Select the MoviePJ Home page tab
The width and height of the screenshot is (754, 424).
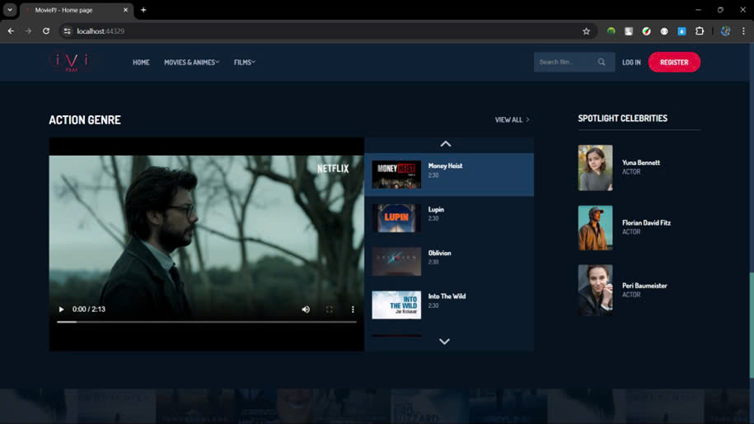coord(77,10)
